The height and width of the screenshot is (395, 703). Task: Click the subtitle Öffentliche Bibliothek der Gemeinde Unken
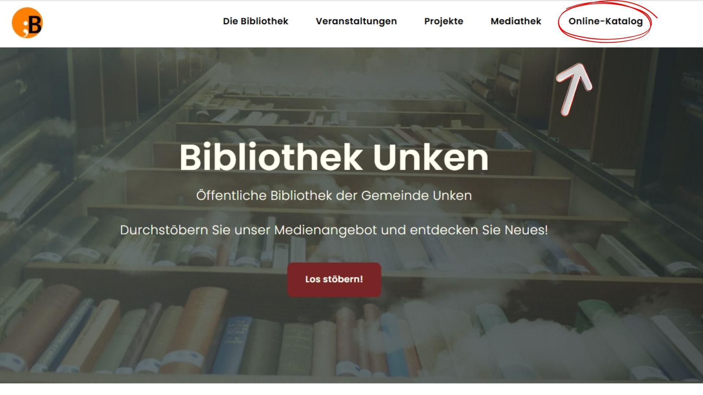(334, 195)
